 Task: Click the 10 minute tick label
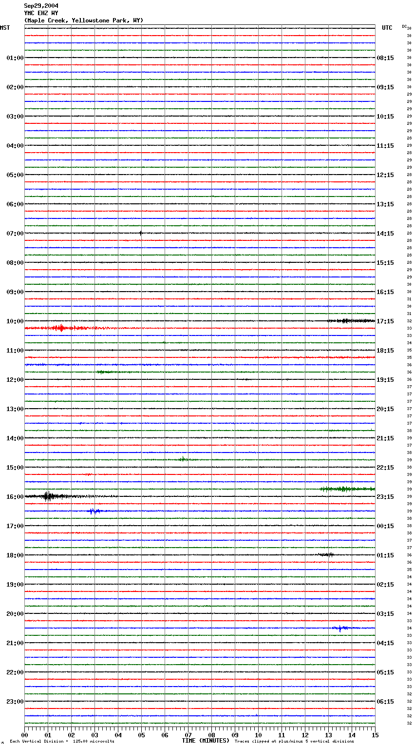(258, 735)
